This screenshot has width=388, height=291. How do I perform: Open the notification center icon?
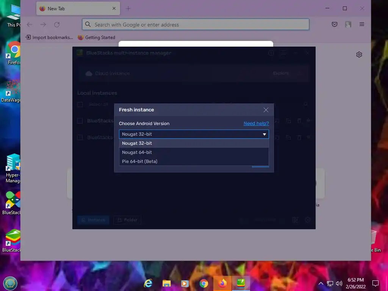[x=375, y=283]
